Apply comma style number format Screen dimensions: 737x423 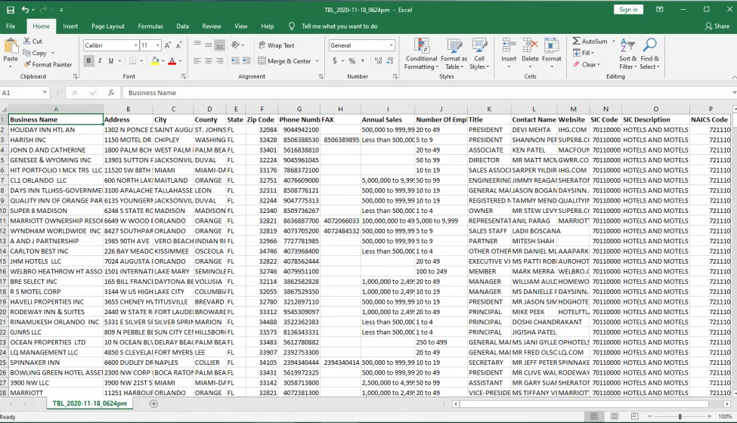[x=363, y=60]
